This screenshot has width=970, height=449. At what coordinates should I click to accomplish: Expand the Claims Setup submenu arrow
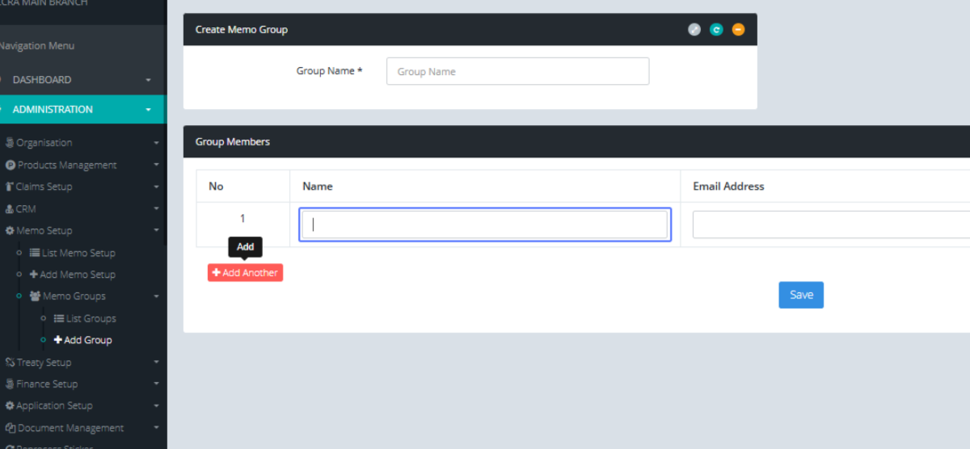[x=156, y=187]
